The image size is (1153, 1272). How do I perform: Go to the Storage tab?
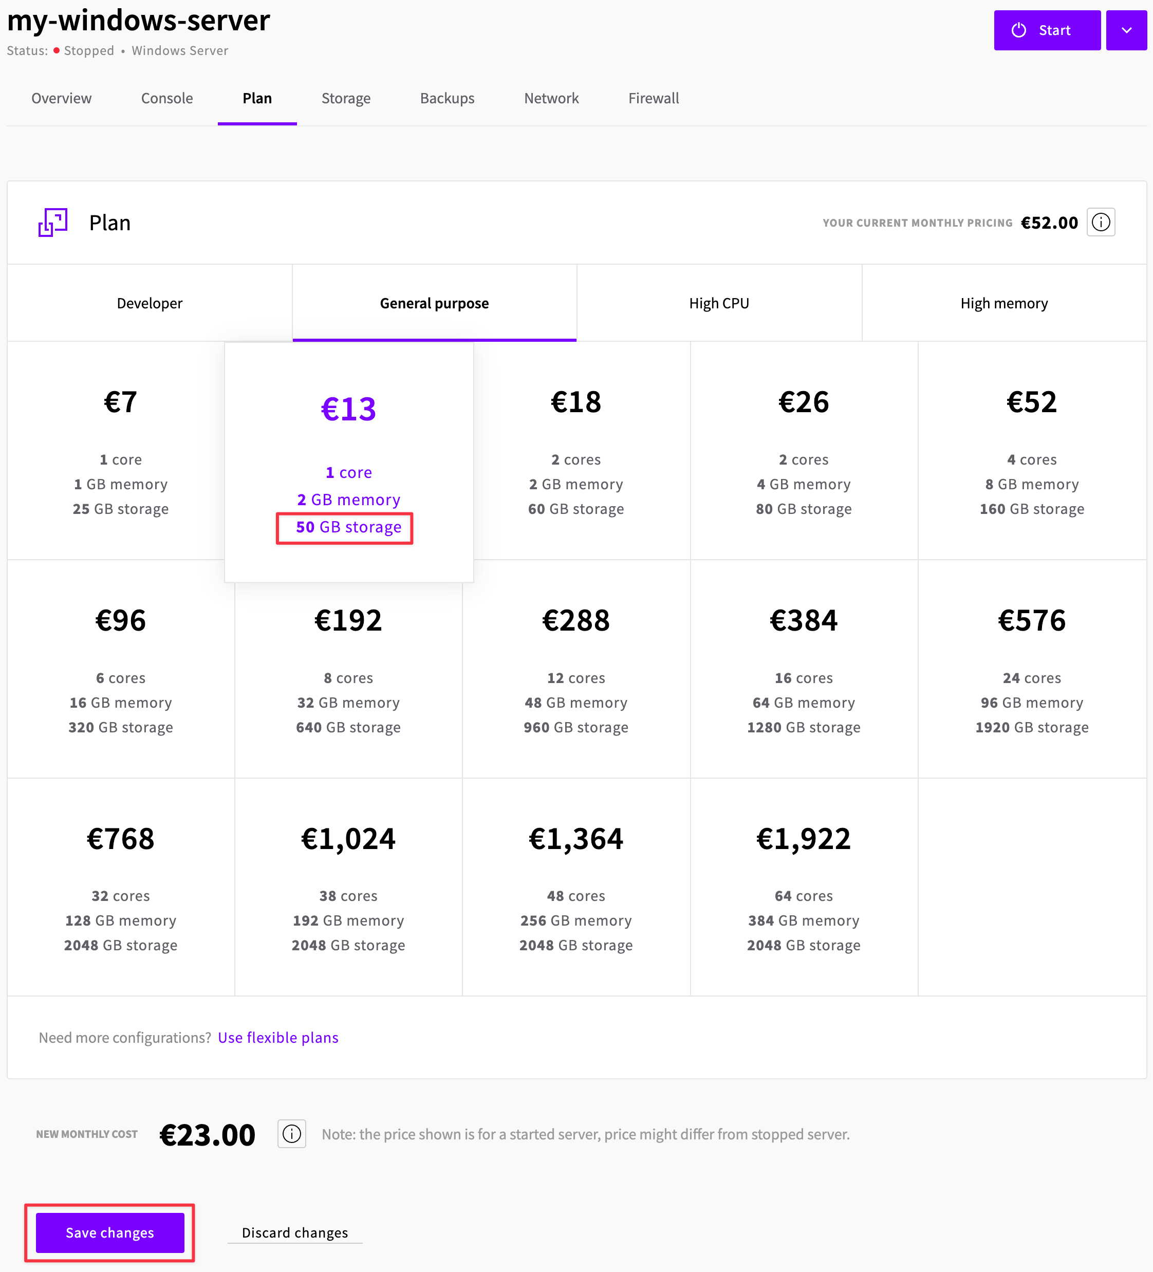tap(346, 99)
